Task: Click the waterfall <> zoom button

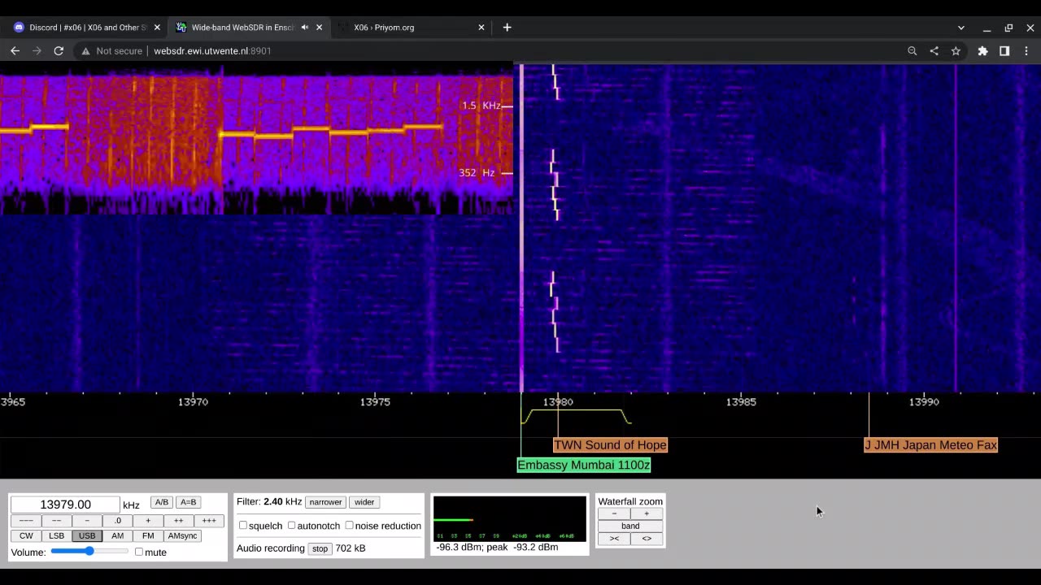Action: pos(647,538)
